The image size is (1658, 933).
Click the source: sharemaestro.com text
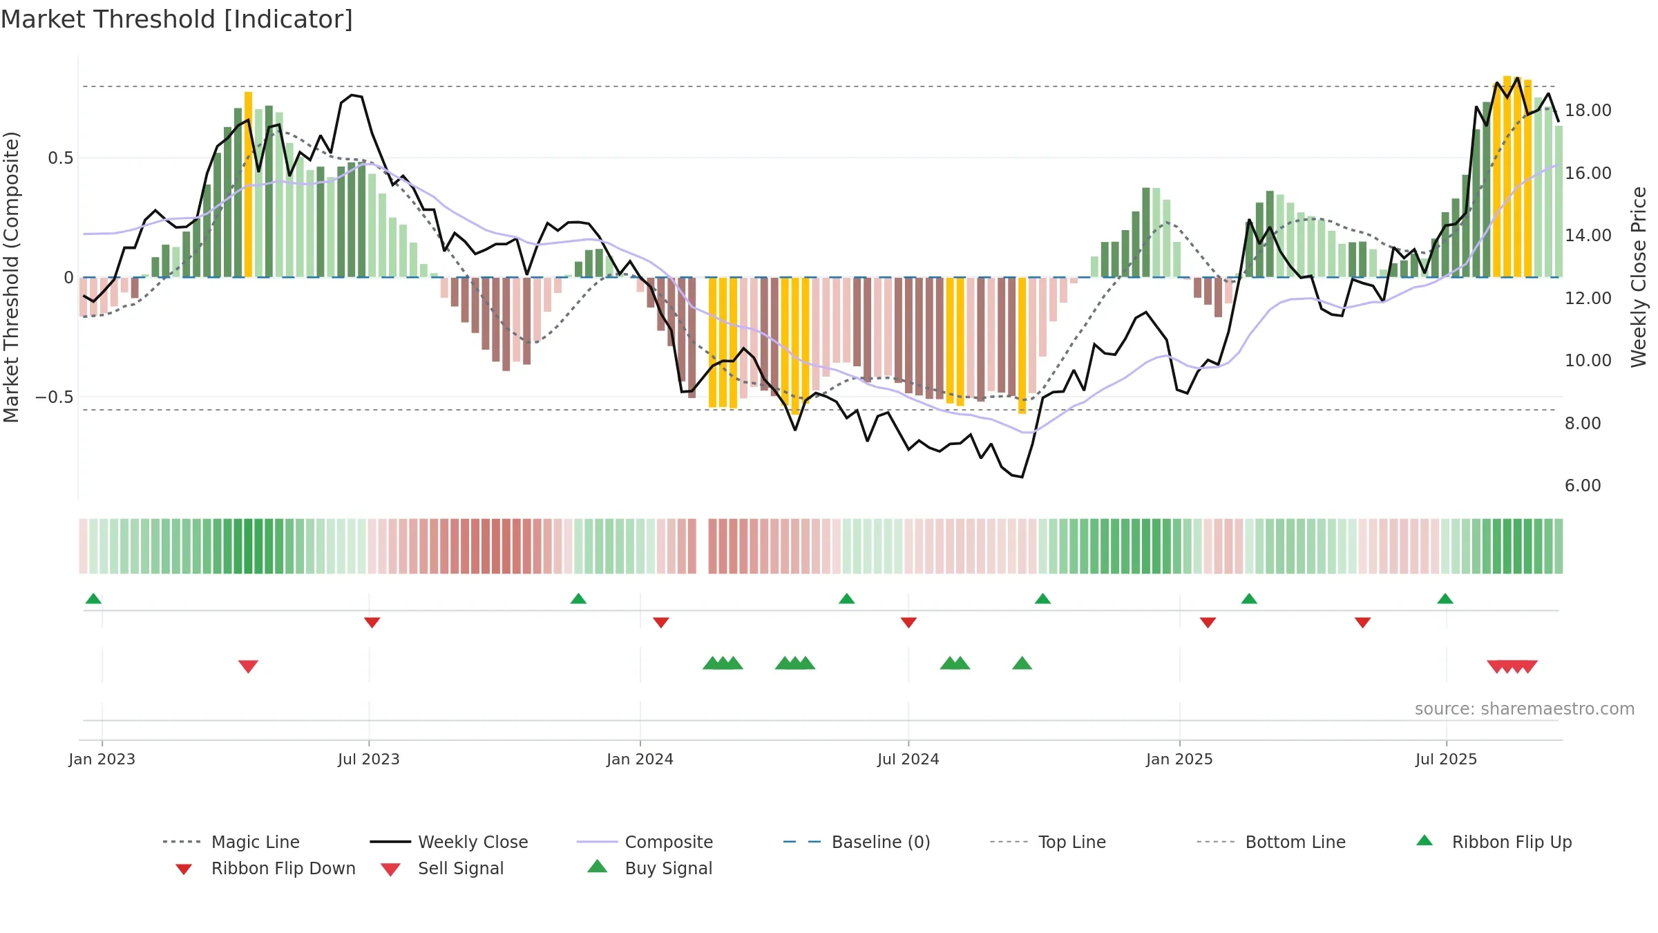(x=1525, y=709)
